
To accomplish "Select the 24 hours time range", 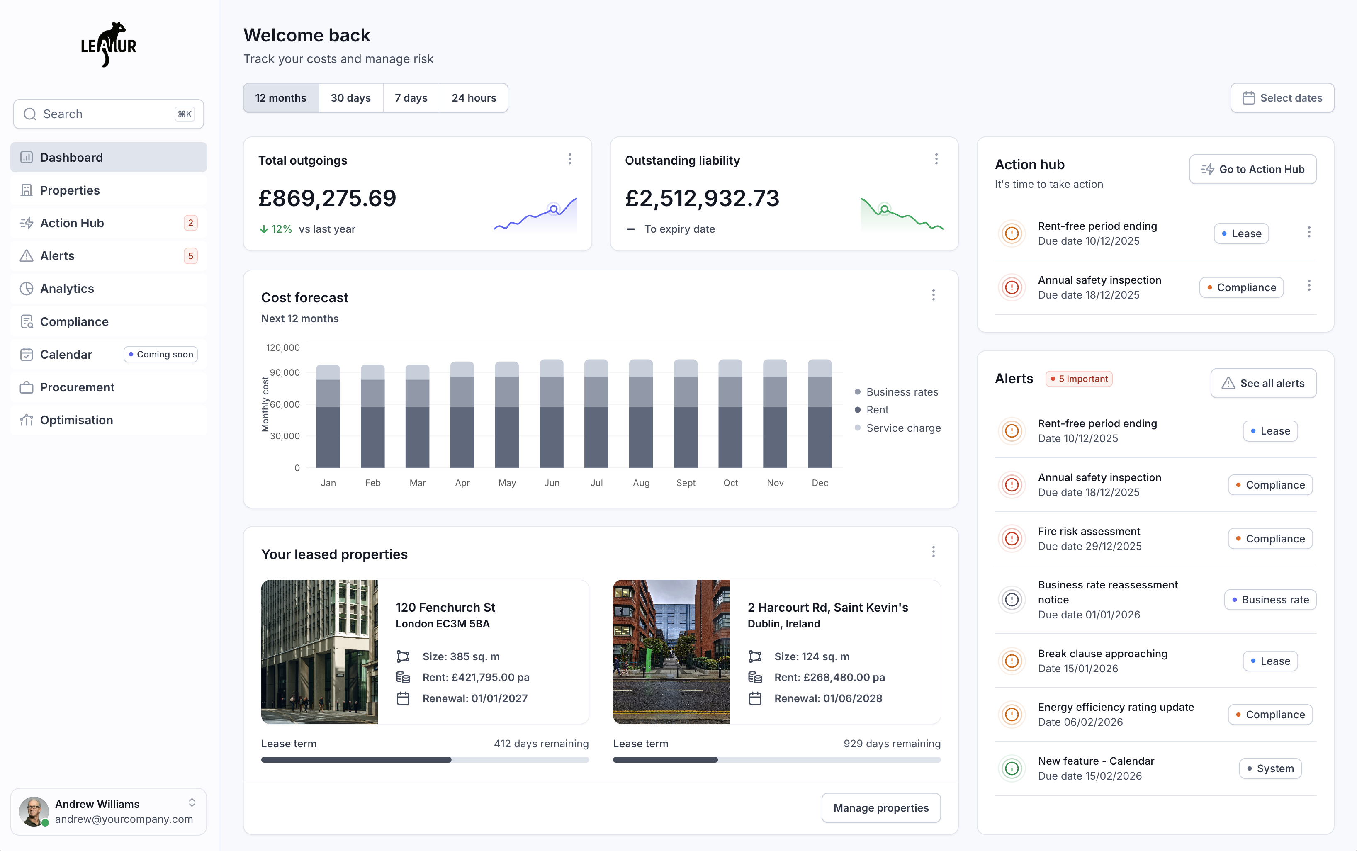I will [x=473, y=97].
